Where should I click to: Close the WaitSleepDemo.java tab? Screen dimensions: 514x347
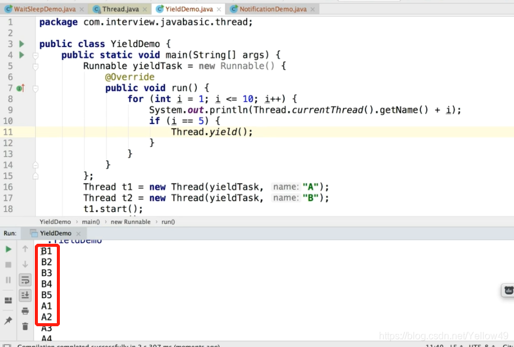(82, 10)
